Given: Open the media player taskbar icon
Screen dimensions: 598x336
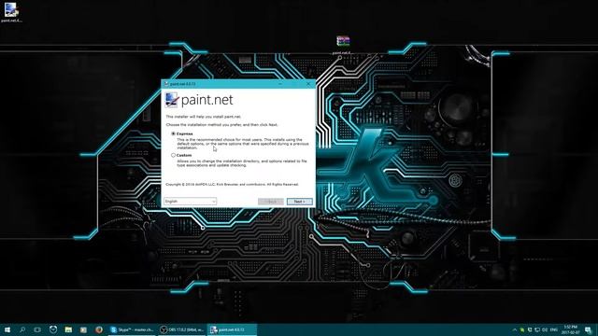Looking at the screenshot, I should click(83, 329).
